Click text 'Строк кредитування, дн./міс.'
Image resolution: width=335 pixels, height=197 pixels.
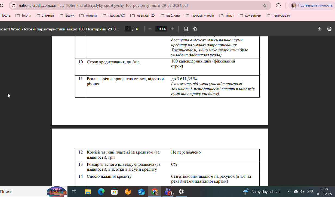114,62
